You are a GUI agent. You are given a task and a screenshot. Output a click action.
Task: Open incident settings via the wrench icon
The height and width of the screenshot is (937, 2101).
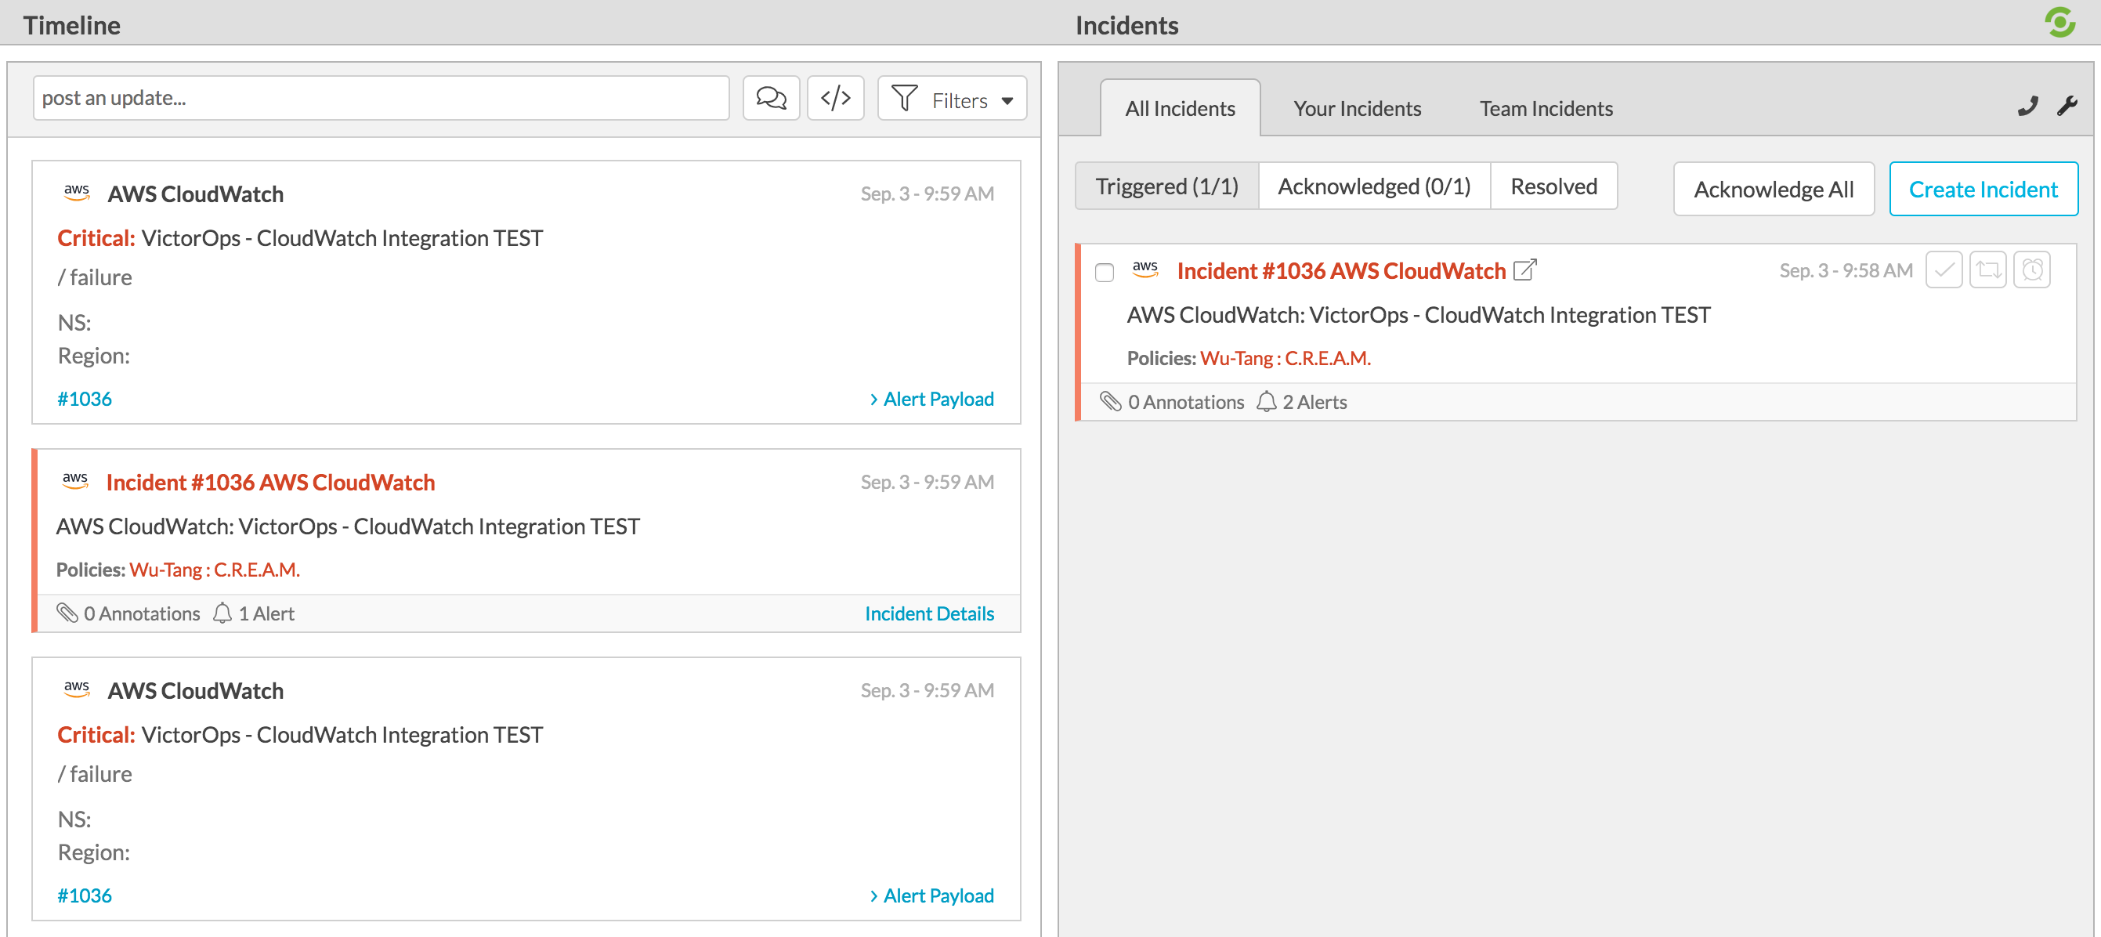2067,107
